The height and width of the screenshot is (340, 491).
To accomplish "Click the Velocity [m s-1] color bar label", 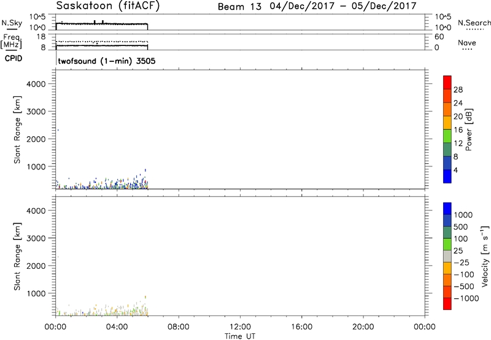I will tap(485, 256).
